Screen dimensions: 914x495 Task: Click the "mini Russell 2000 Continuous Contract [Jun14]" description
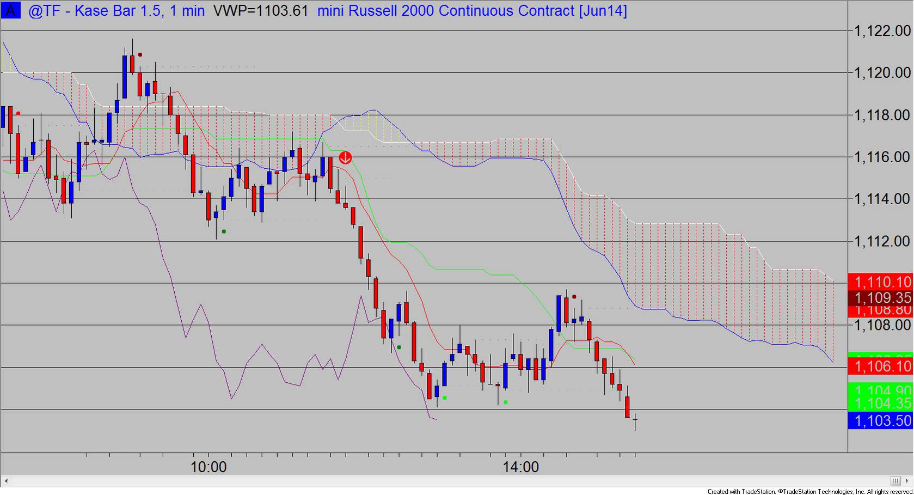coord(472,10)
